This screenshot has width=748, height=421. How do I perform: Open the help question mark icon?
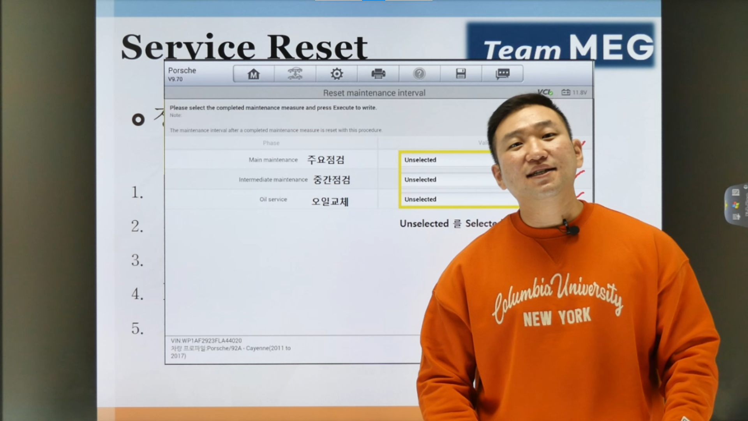[x=420, y=74]
